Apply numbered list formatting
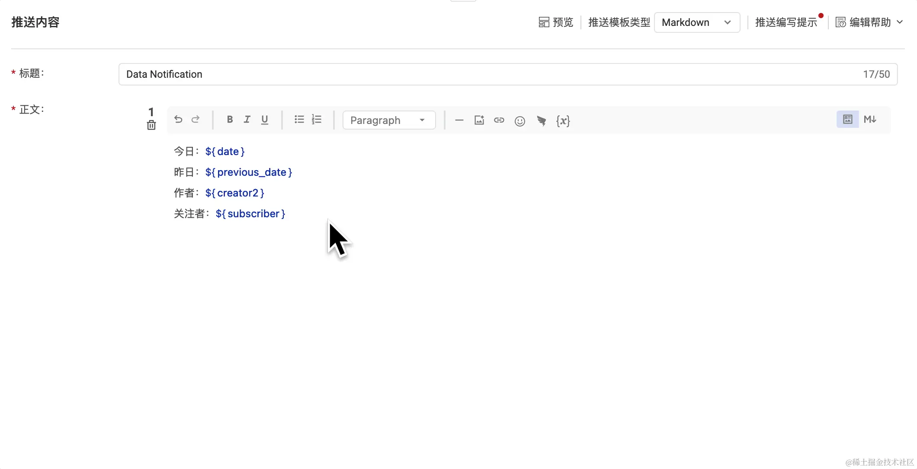917x469 pixels. point(317,120)
